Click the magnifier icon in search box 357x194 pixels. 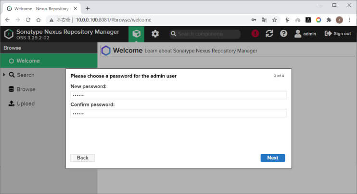174,34
